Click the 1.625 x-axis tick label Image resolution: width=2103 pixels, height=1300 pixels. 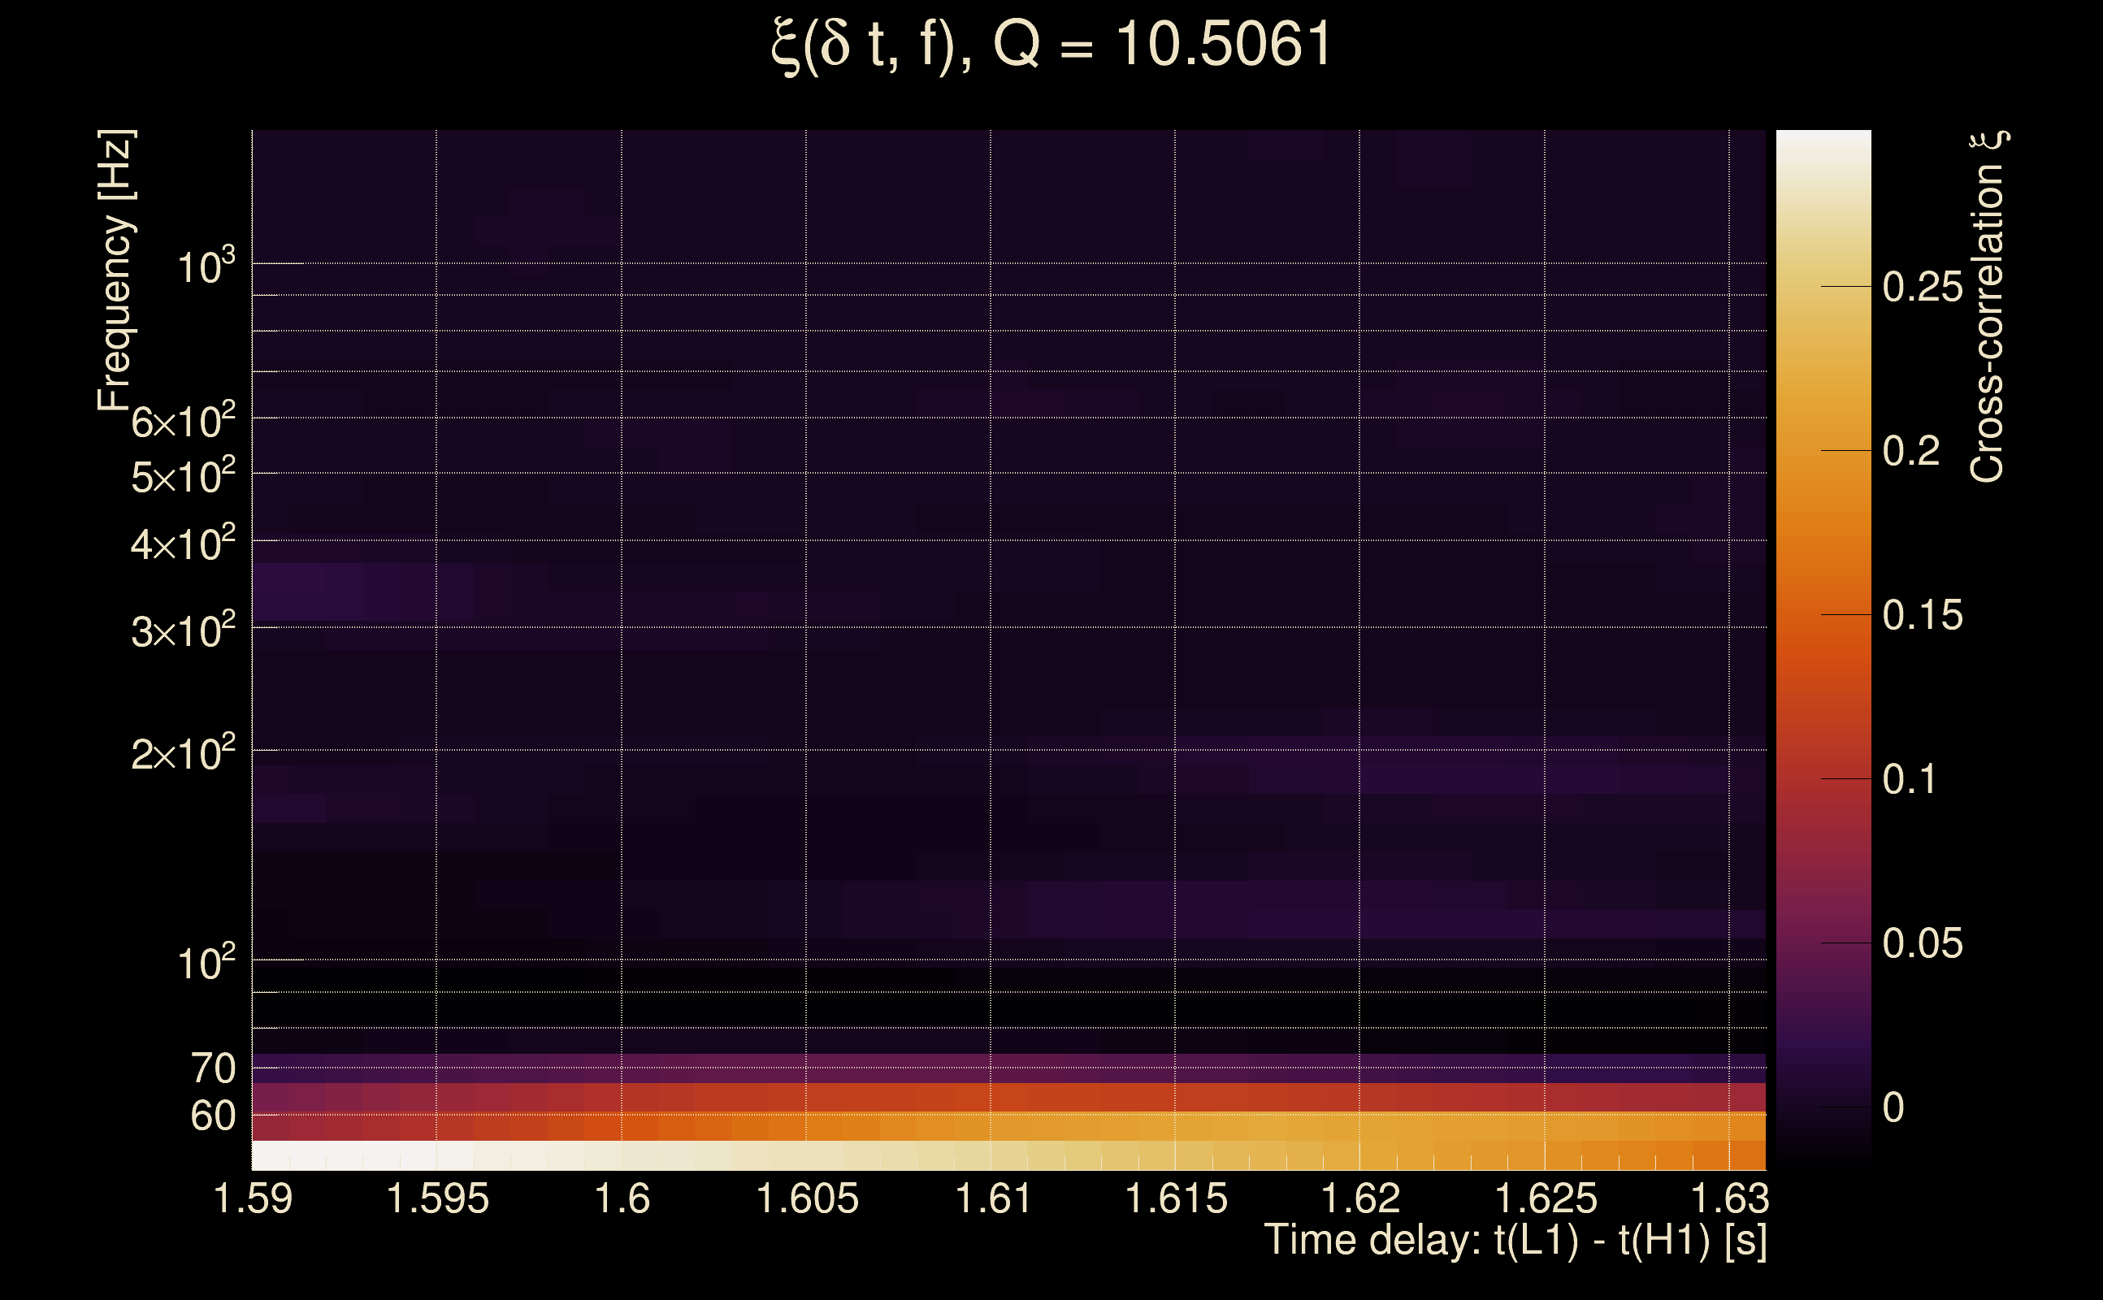coord(1545,1199)
